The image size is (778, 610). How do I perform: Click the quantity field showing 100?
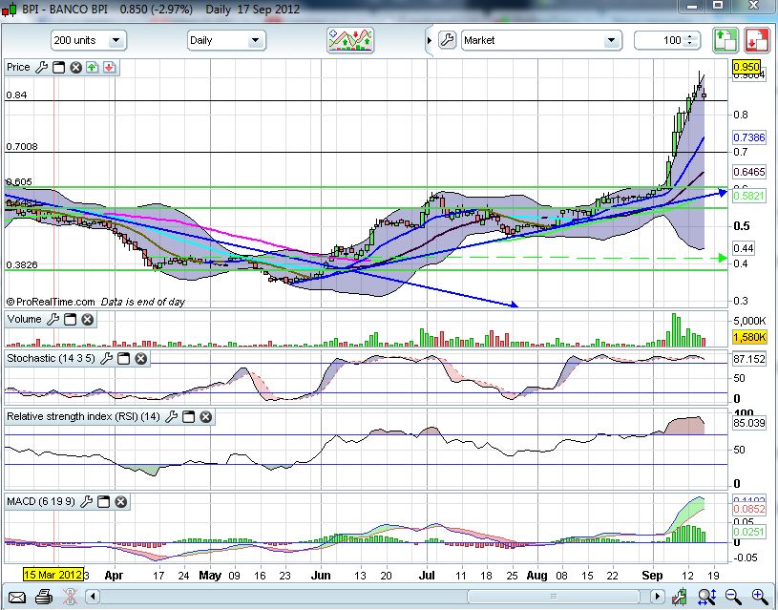pos(666,40)
